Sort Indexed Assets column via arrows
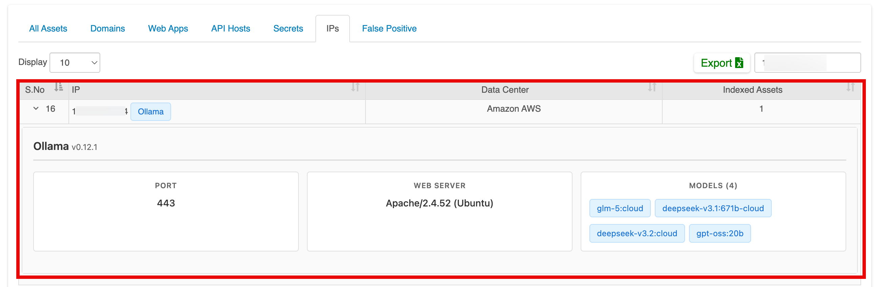This screenshot has height=287, width=874. coord(850,87)
